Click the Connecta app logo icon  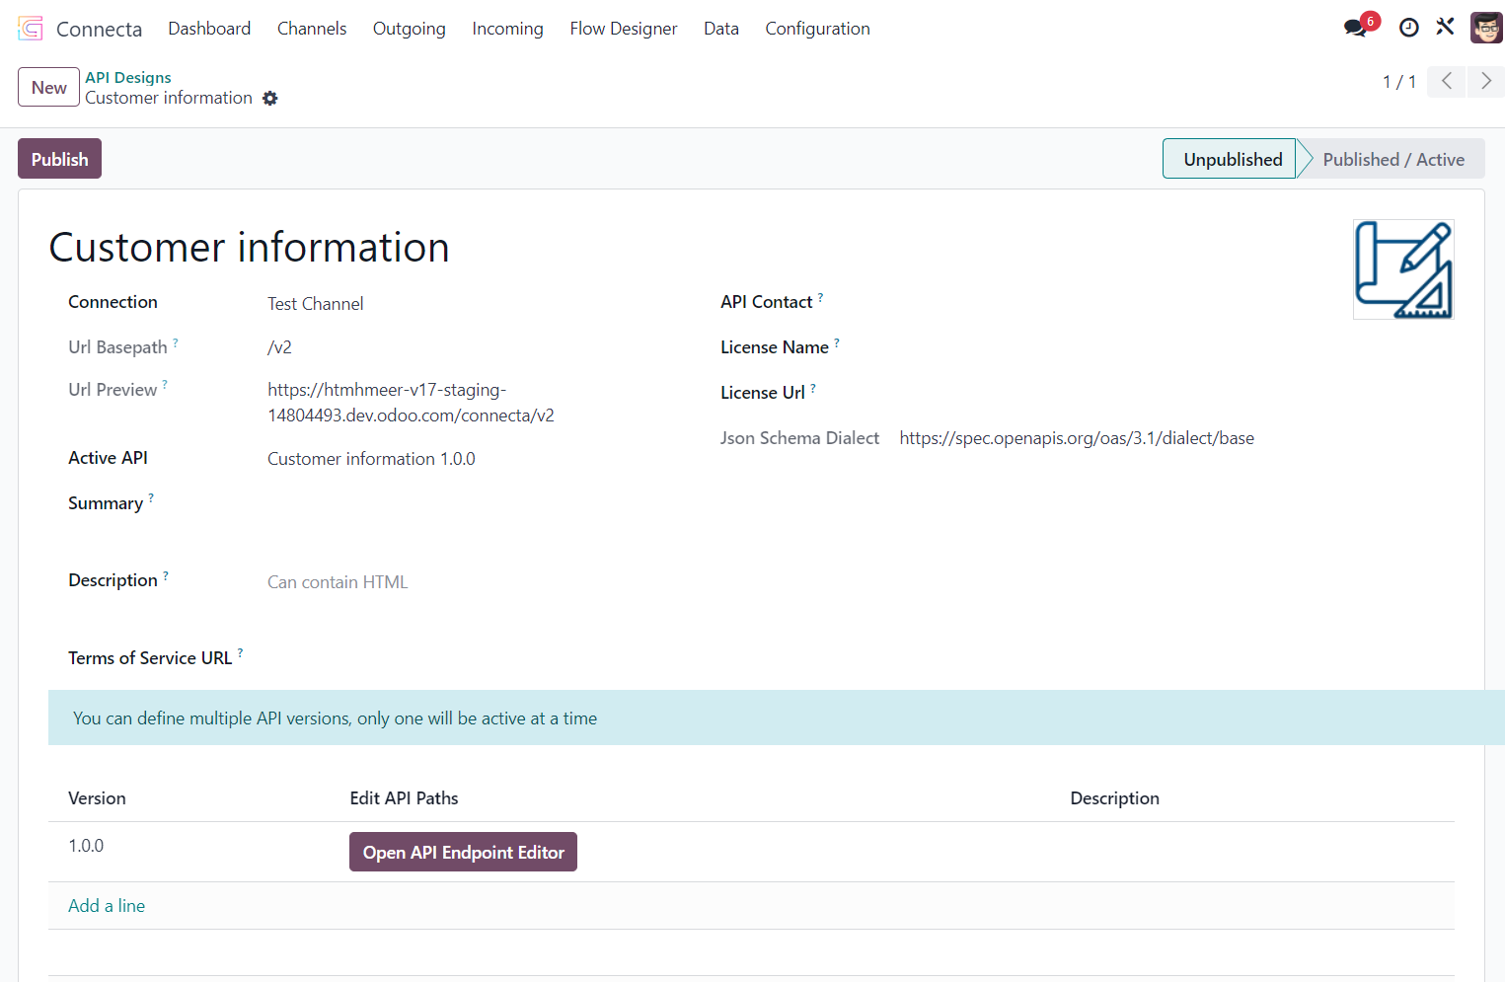(x=31, y=29)
